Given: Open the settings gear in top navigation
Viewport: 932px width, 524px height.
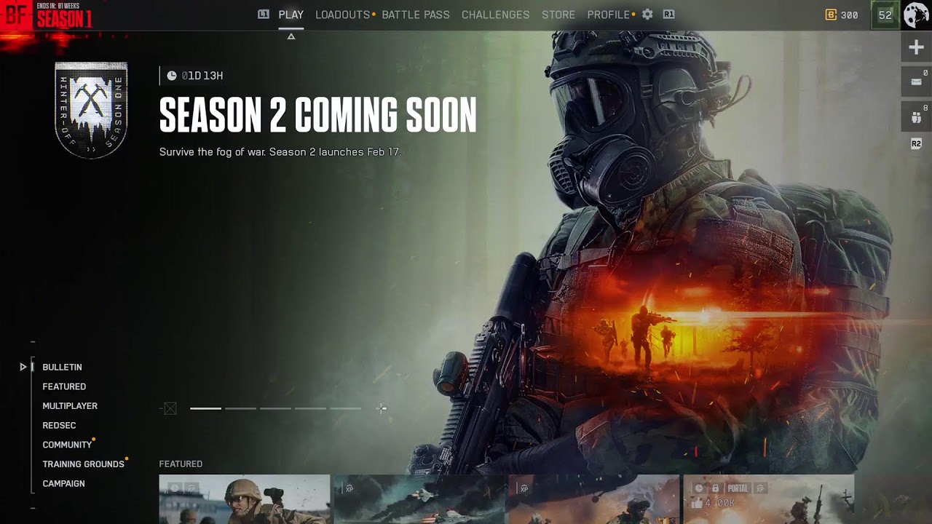Looking at the screenshot, I should point(647,15).
